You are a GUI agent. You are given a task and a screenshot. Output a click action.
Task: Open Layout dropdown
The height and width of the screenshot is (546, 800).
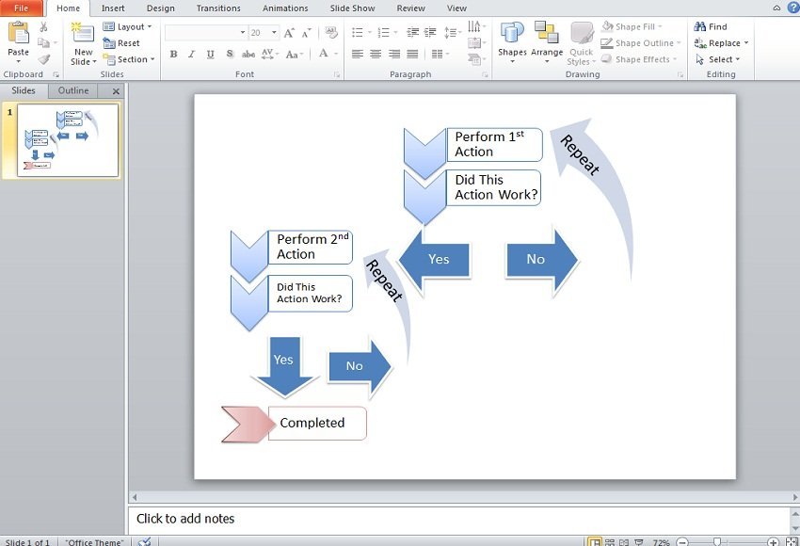127,26
